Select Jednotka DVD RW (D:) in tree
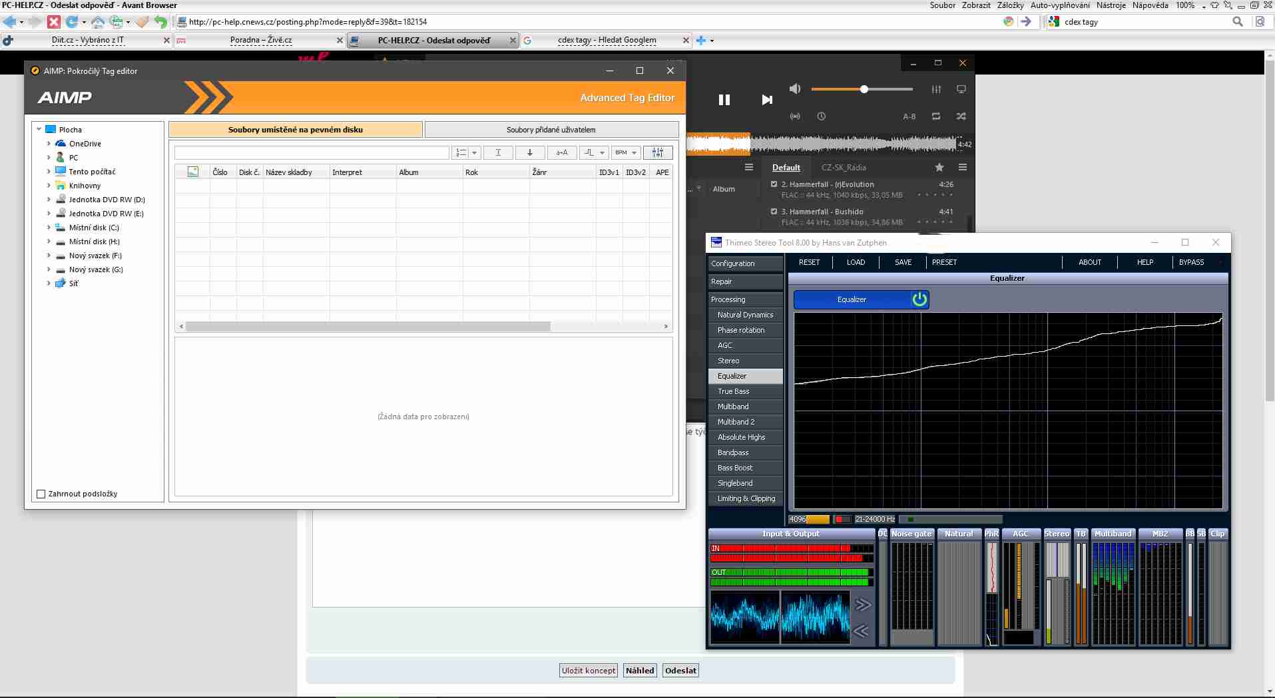The width and height of the screenshot is (1275, 698). click(x=107, y=200)
